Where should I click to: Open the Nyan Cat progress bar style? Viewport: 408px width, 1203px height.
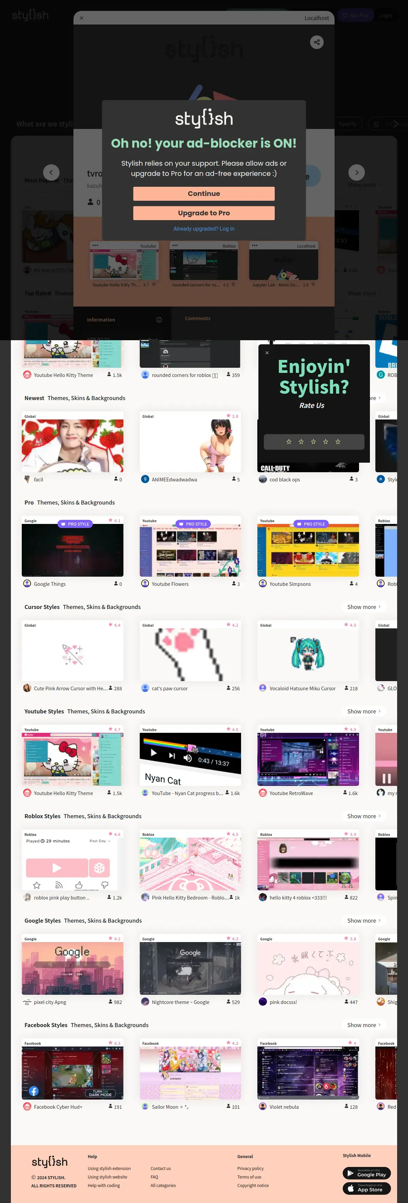coord(190,759)
